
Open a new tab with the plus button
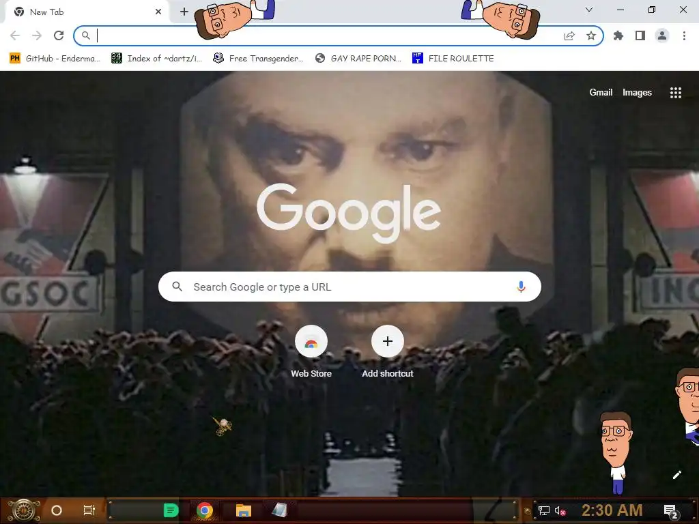(x=184, y=12)
